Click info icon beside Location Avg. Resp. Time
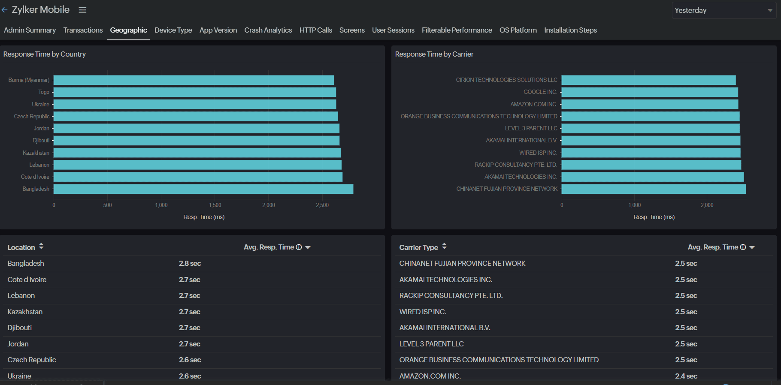The width and height of the screenshot is (781, 385). tap(299, 247)
